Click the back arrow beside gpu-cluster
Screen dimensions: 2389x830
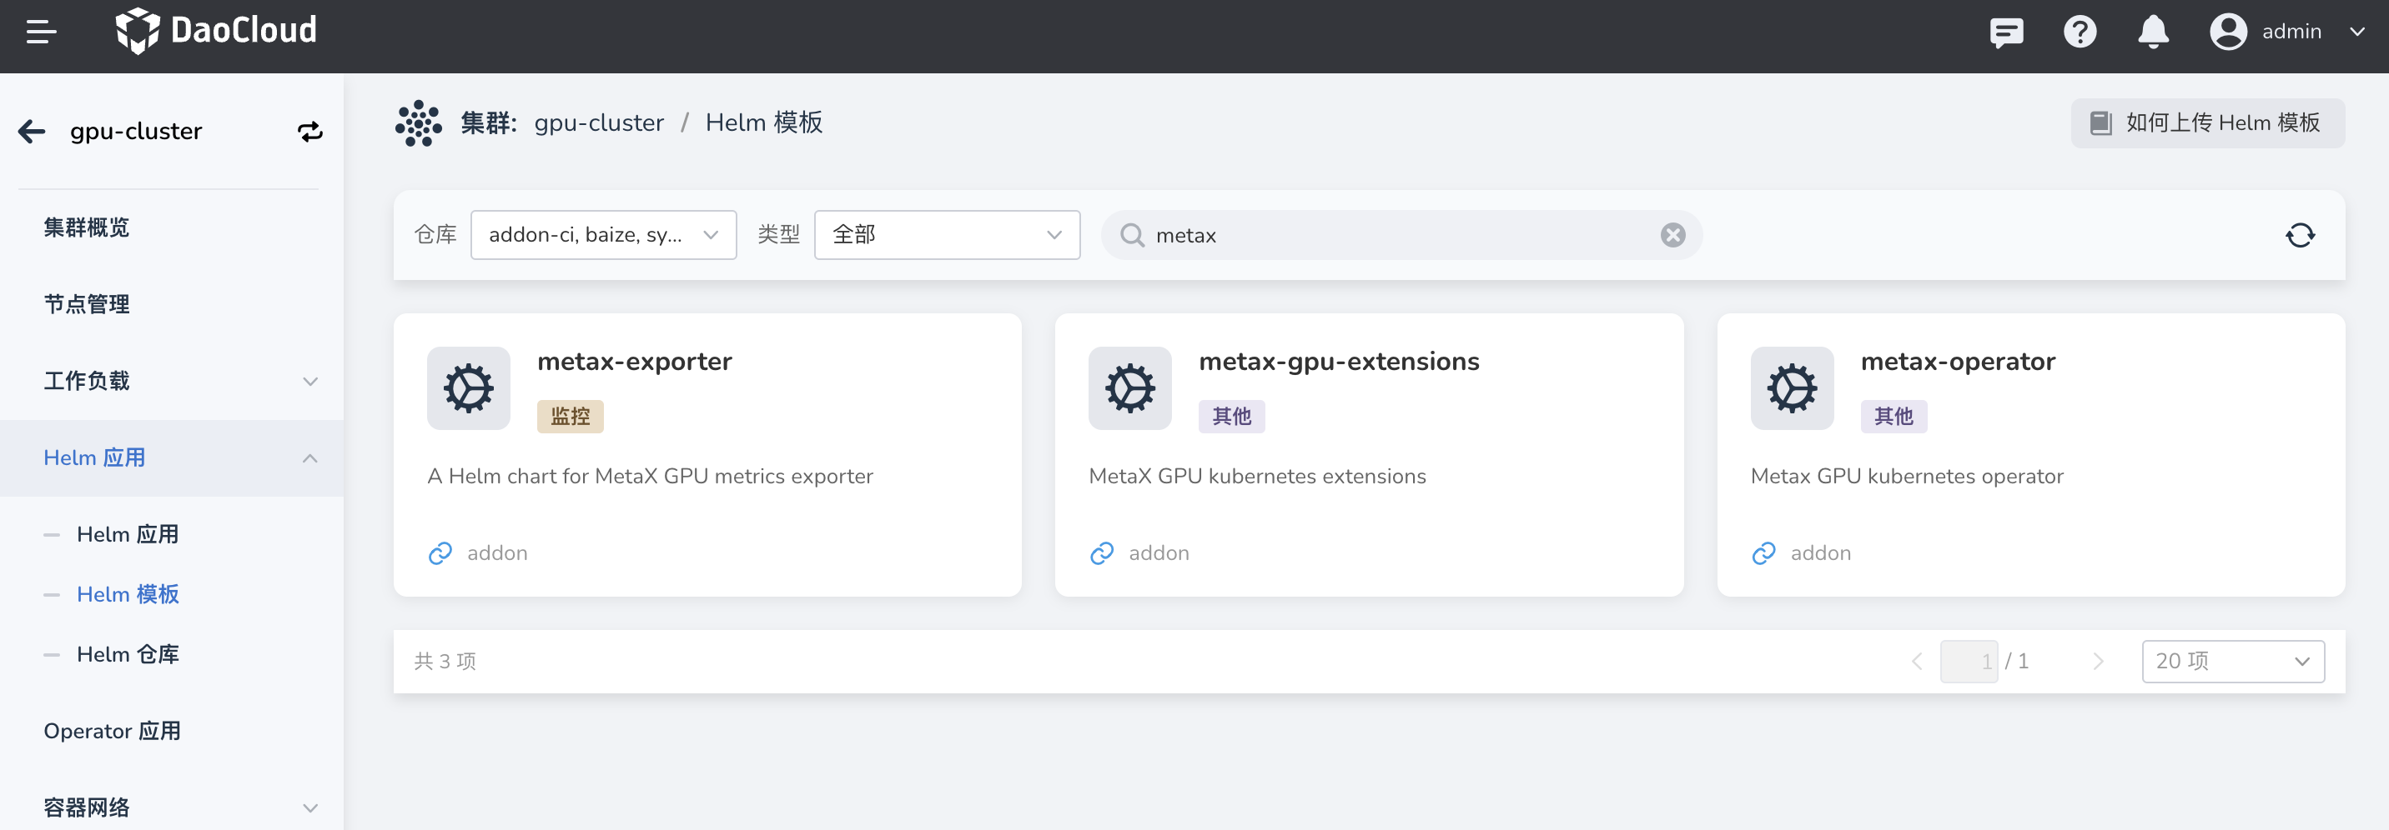(33, 132)
